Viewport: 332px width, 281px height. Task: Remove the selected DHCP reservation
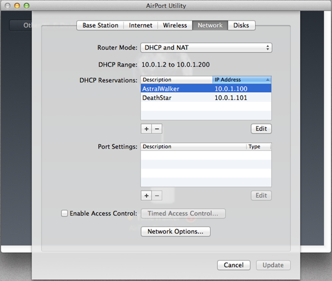[157, 129]
